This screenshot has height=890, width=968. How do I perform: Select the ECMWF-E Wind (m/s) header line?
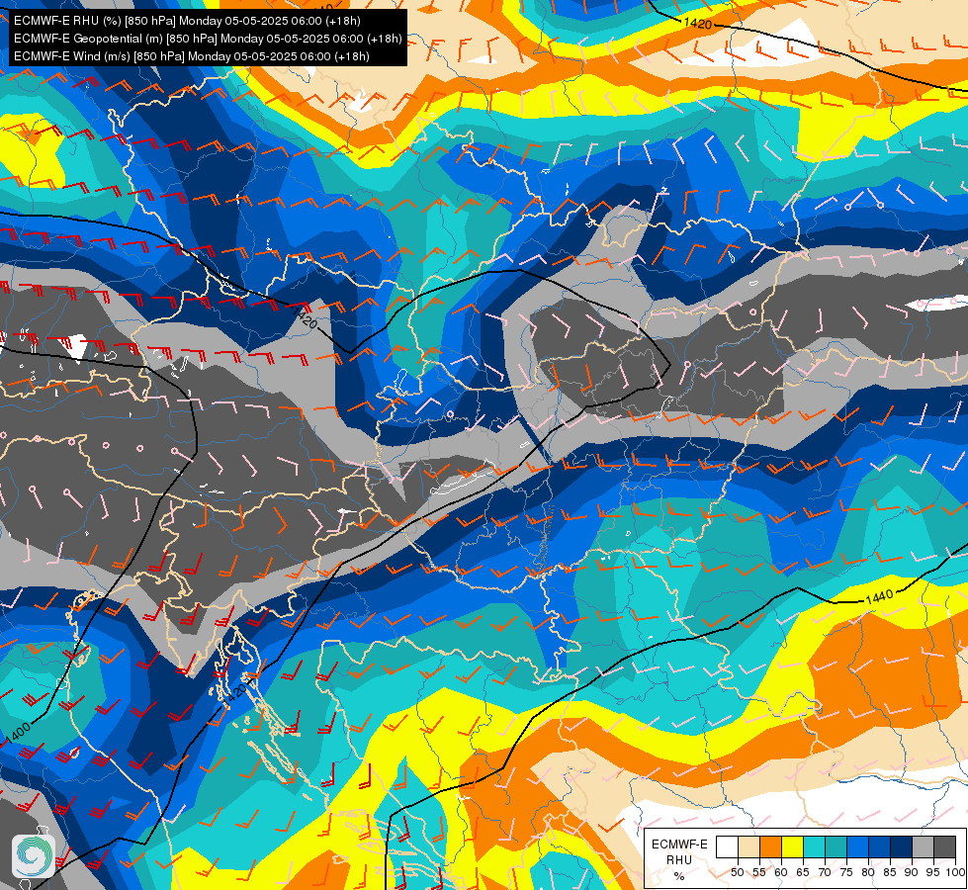click(x=192, y=56)
